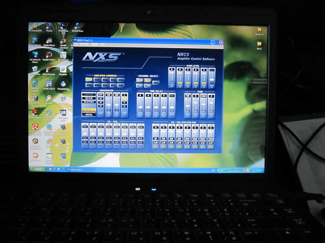This screenshot has width=325, height=243.
Task: Open the iTunes desktop shortcut
Action: [x=49, y=27]
